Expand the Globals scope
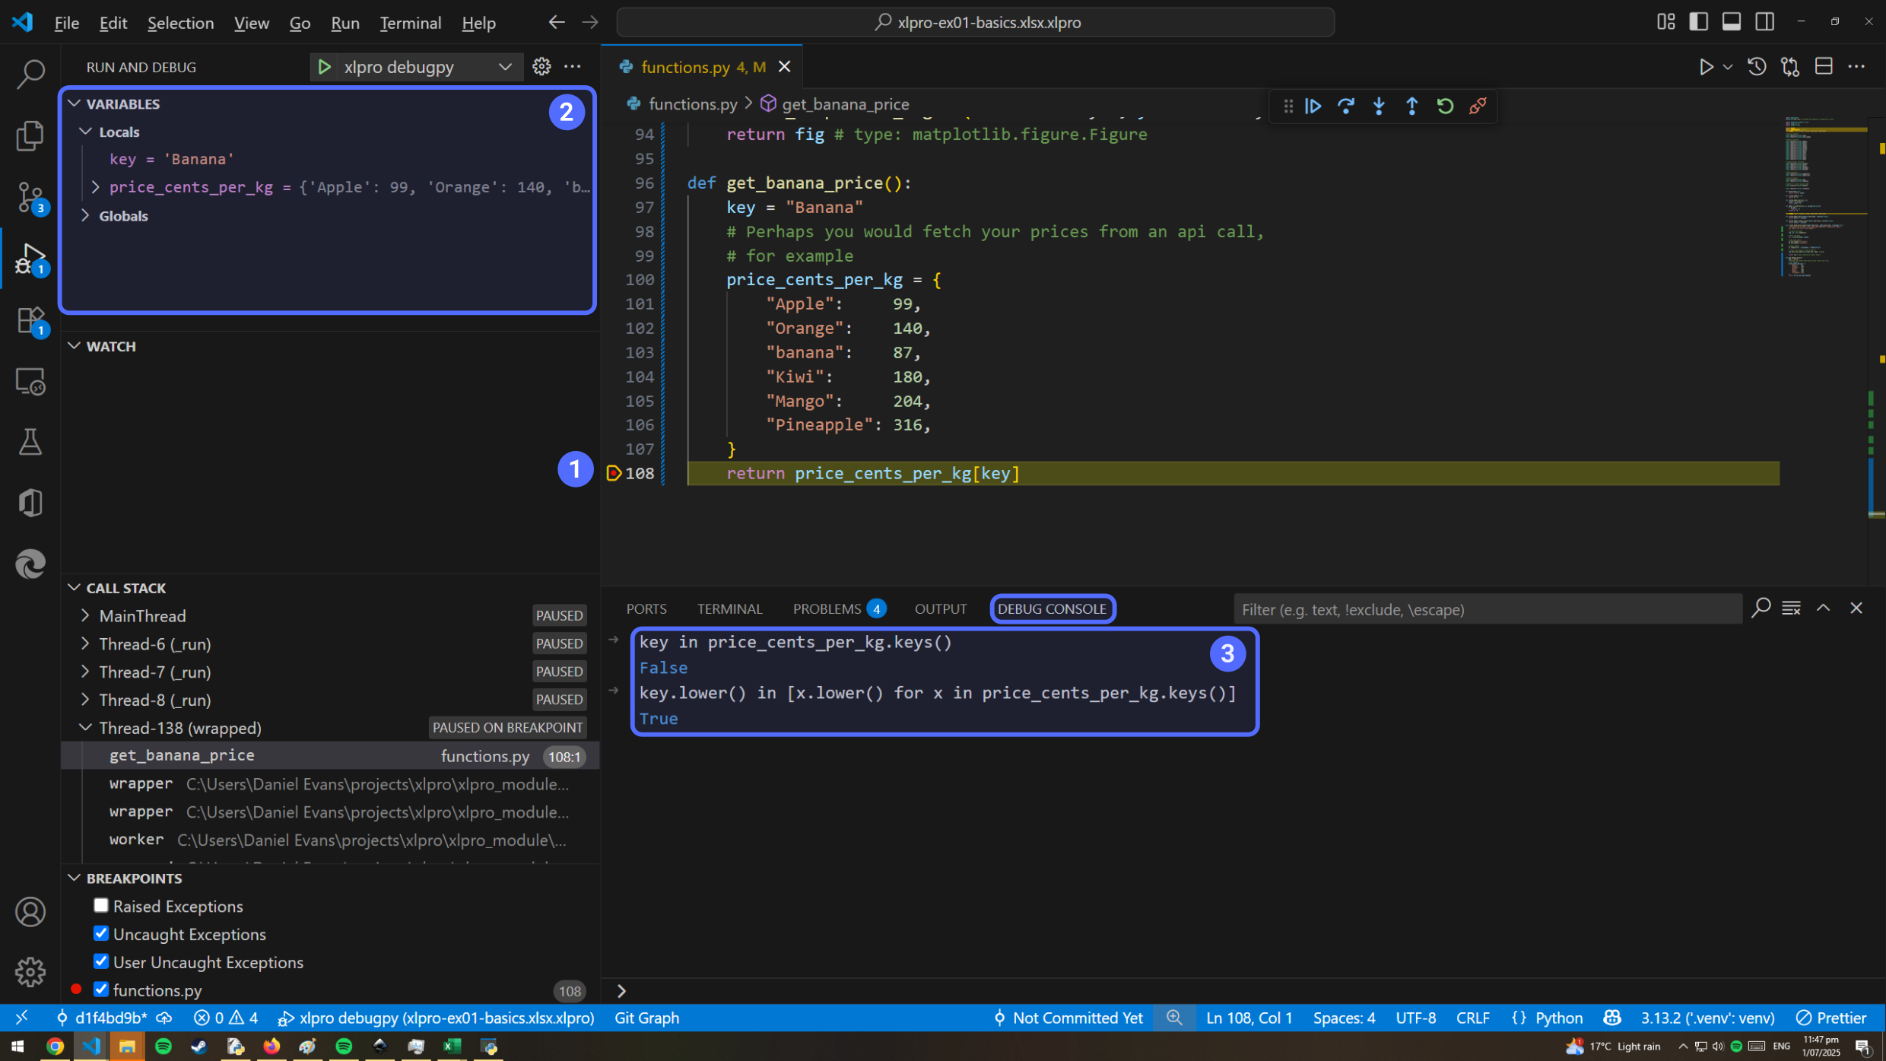 click(86, 216)
